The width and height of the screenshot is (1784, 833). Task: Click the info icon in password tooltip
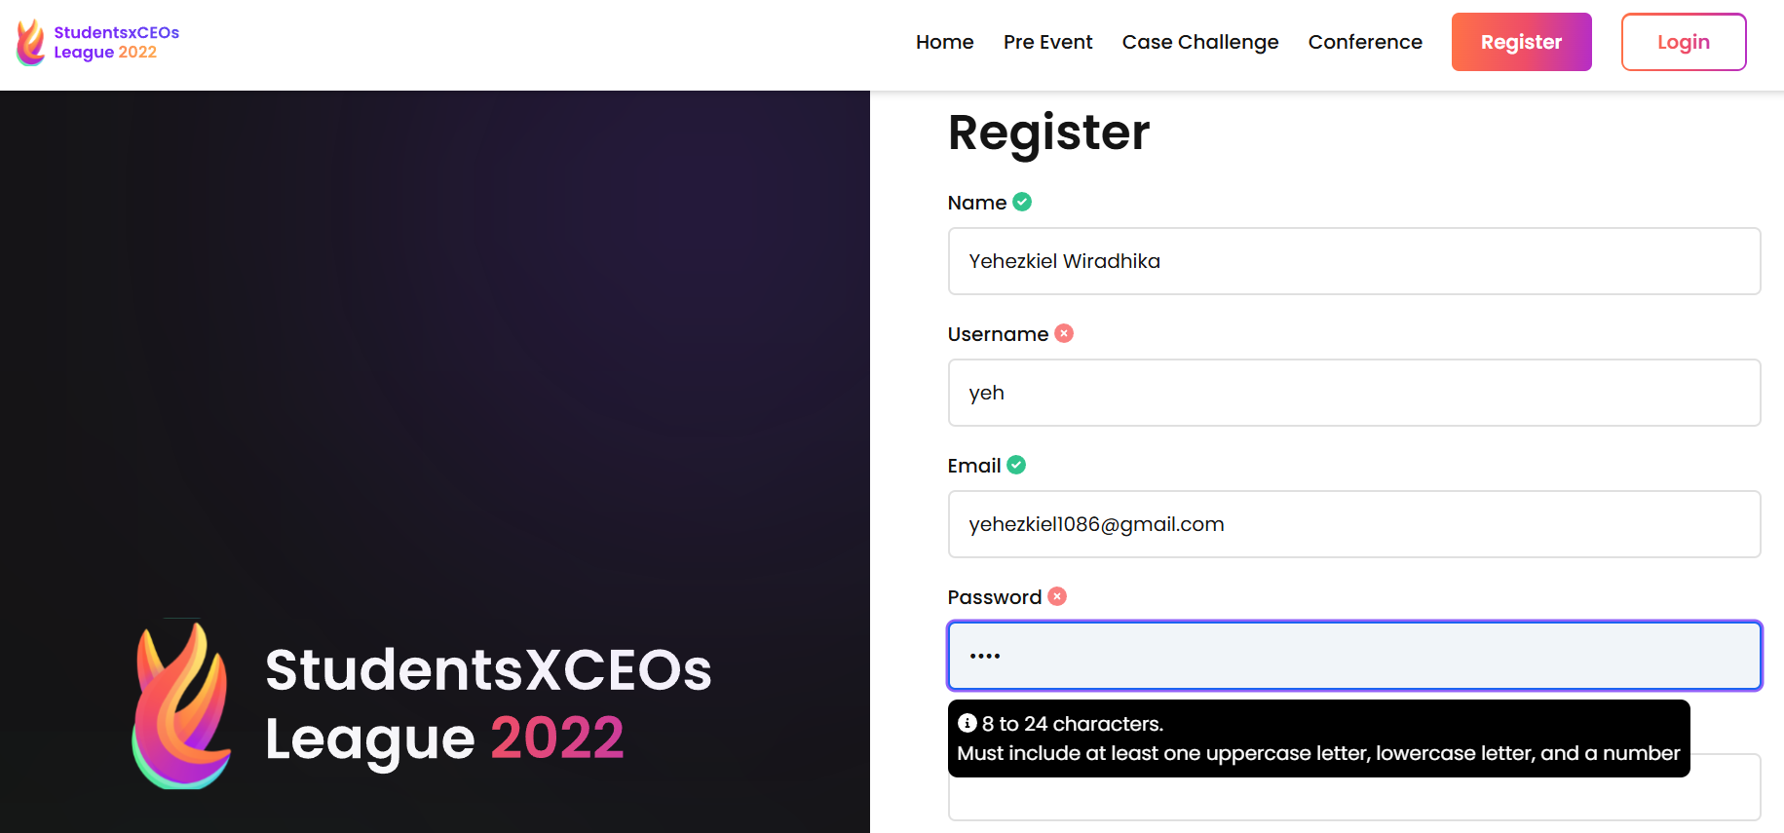968,723
